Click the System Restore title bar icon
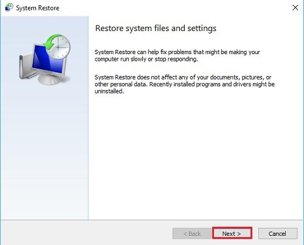Image resolution: width=304 pixels, height=245 pixels. [x=9, y=8]
